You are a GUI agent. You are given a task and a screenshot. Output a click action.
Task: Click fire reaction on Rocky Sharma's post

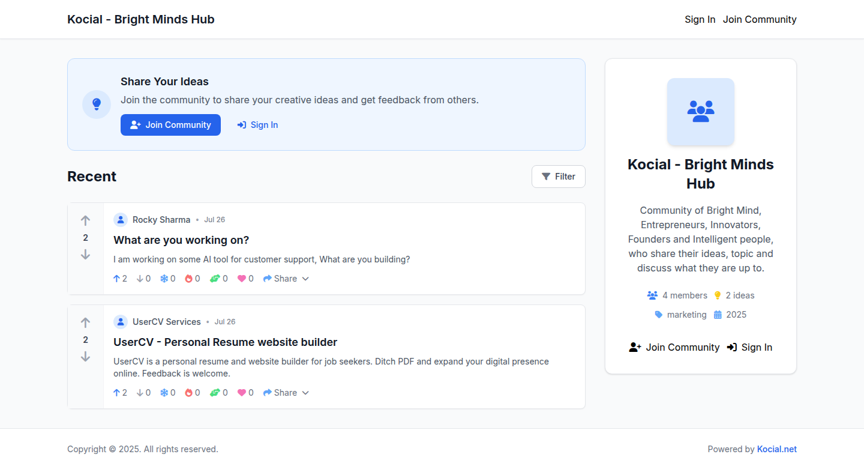(x=192, y=279)
